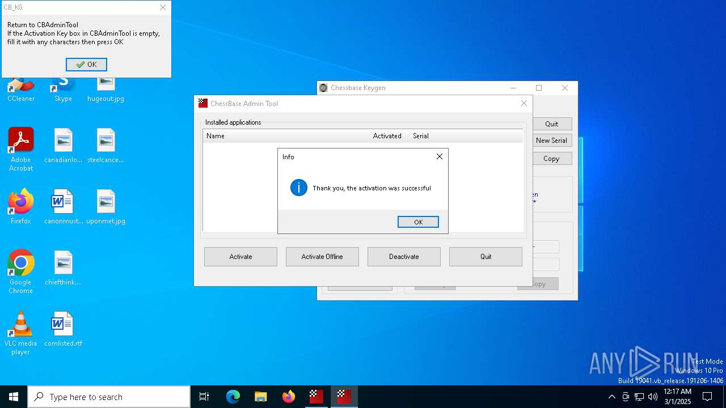Select canonmust... Word document on desktop

point(63,207)
